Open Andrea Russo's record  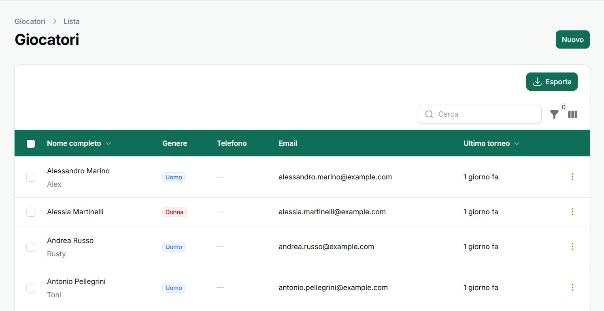tap(70, 241)
